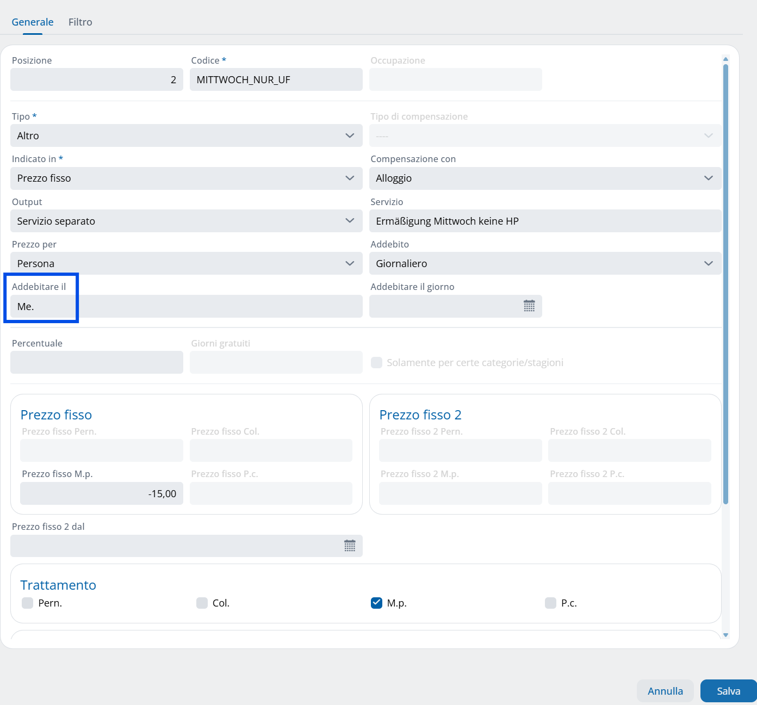Click the Annulla button
Screen dimensions: 757x705
coord(665,691)
